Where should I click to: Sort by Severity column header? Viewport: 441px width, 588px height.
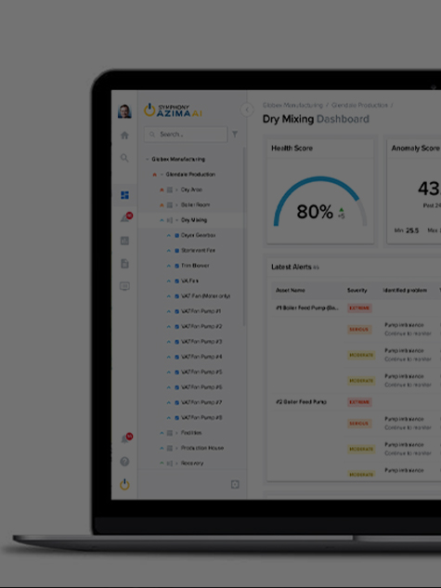(x=357, y=290)
